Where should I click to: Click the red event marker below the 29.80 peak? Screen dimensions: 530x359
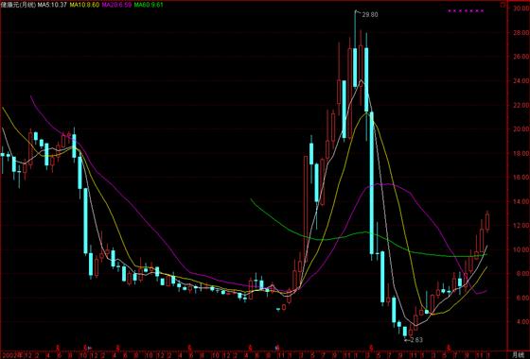tap(371, 348)
